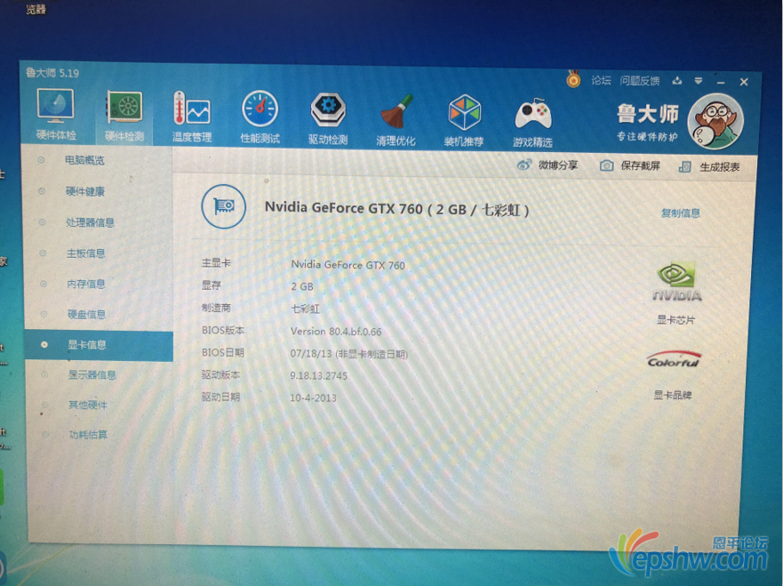Click the 制造商 value 七彩虹
Screen dimensions: 783x586
coord(305,309)
